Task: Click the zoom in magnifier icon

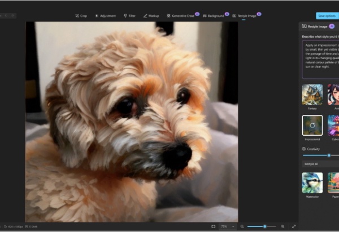Action: (282, 226)
